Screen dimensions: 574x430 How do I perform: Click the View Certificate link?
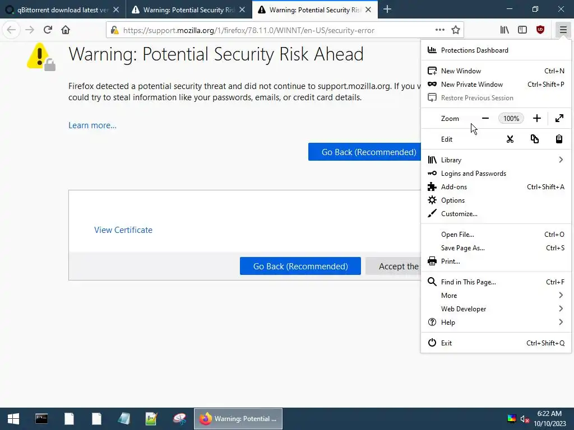click(x=123, y=230)
